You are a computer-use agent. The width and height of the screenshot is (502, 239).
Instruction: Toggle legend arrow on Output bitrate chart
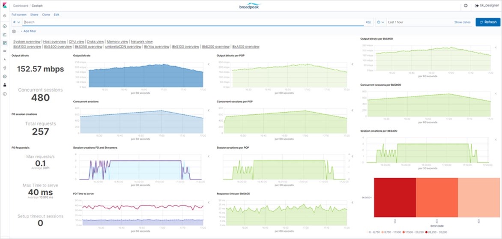(x=208, y=64)
